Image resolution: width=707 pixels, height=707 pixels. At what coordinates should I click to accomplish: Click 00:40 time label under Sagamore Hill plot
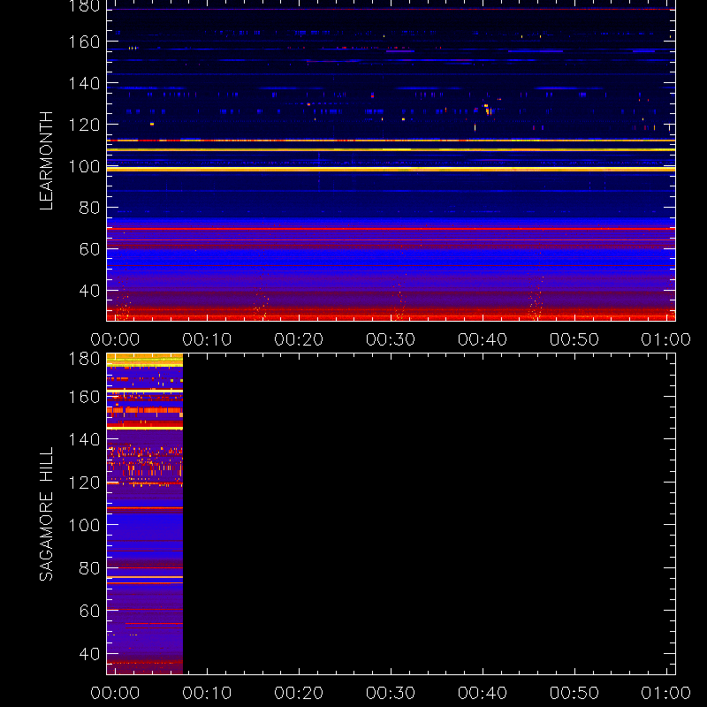pos(483,693)
